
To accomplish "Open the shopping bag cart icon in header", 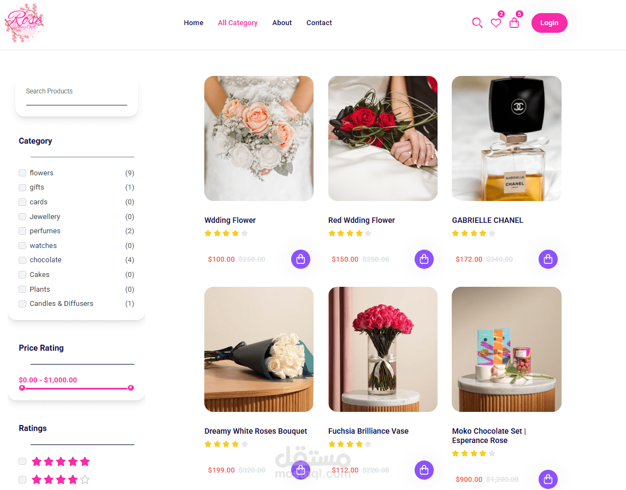I will pos(514,23).
